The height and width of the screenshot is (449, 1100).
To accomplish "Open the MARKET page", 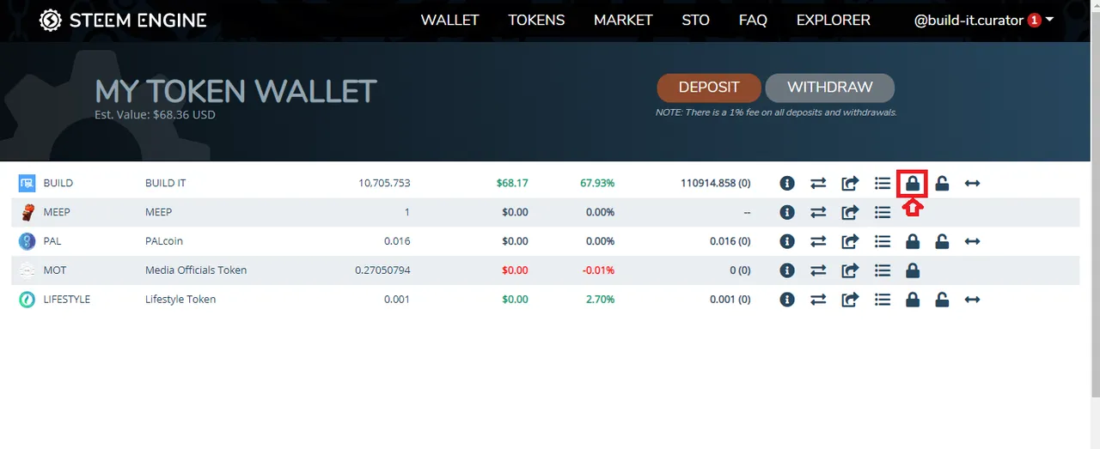I will (623, 20).
